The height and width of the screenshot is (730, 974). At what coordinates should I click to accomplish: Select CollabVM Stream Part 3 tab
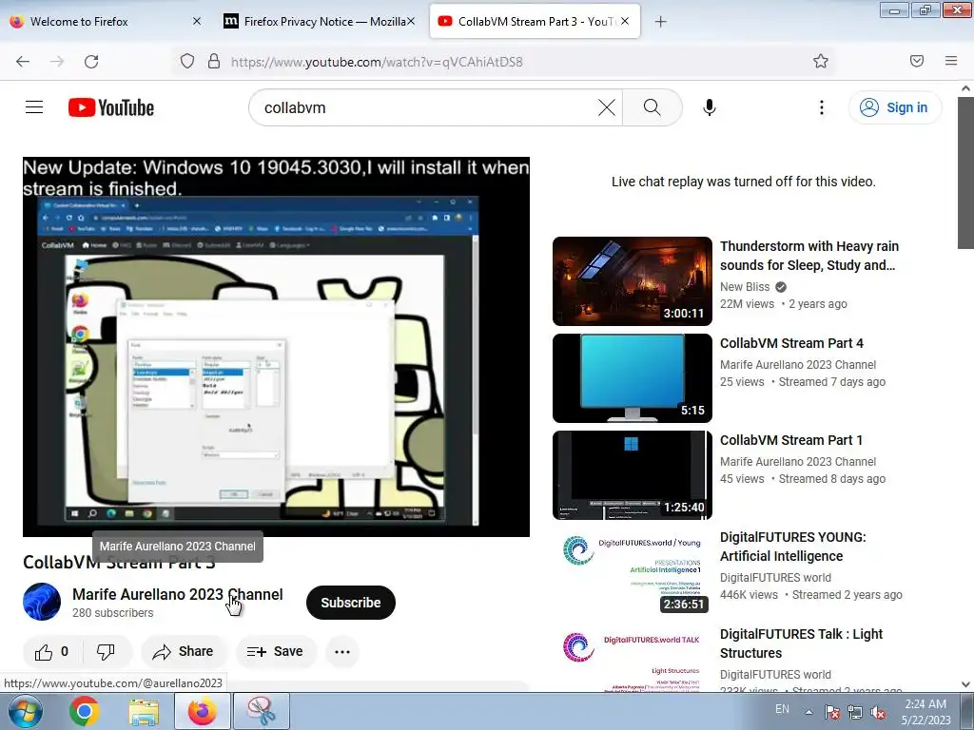point(535,22)
